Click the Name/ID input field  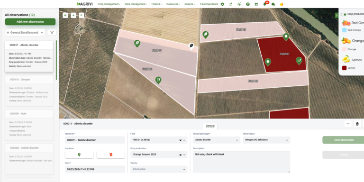pos(95,140)
